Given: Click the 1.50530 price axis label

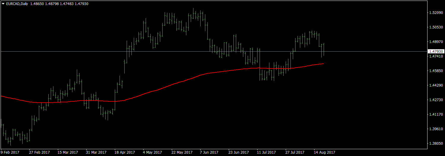Looking at the screenshot, I should click(436, 27).
